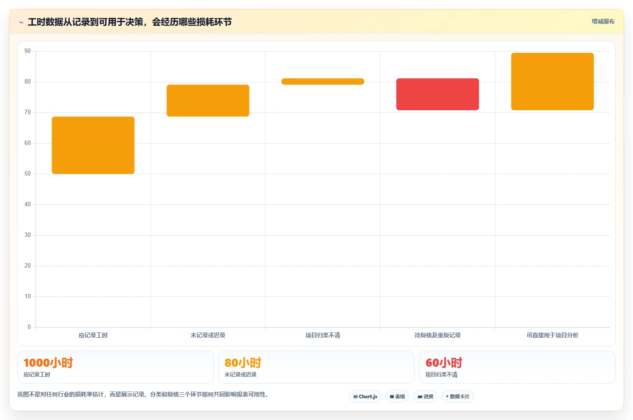Click the thin 项目归类不清 bar
633x420 pixels.
pos(323,81)
